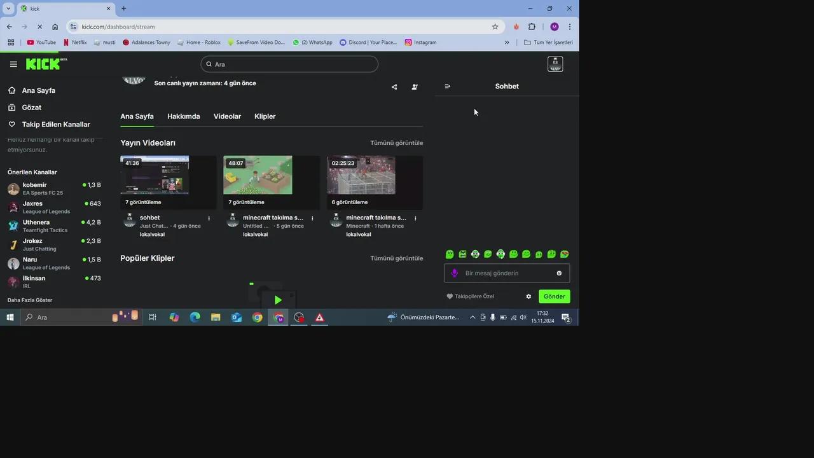View all Yayın Videoları
Screen dimensions: 814x458
[397, 143]
